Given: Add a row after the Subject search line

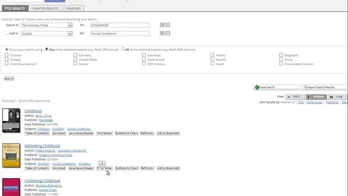Looking at the screenshot, I should (x=162, y=33).
